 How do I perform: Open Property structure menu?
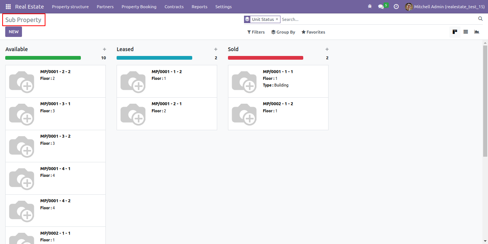70,7
